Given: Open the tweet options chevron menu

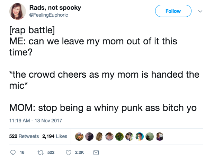Looking at the screenshot, I should tap(200, 11).
